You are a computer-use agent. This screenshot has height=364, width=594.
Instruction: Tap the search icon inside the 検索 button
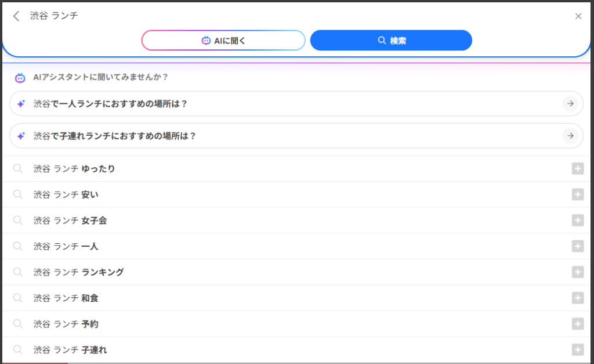[x=381, y=40]
